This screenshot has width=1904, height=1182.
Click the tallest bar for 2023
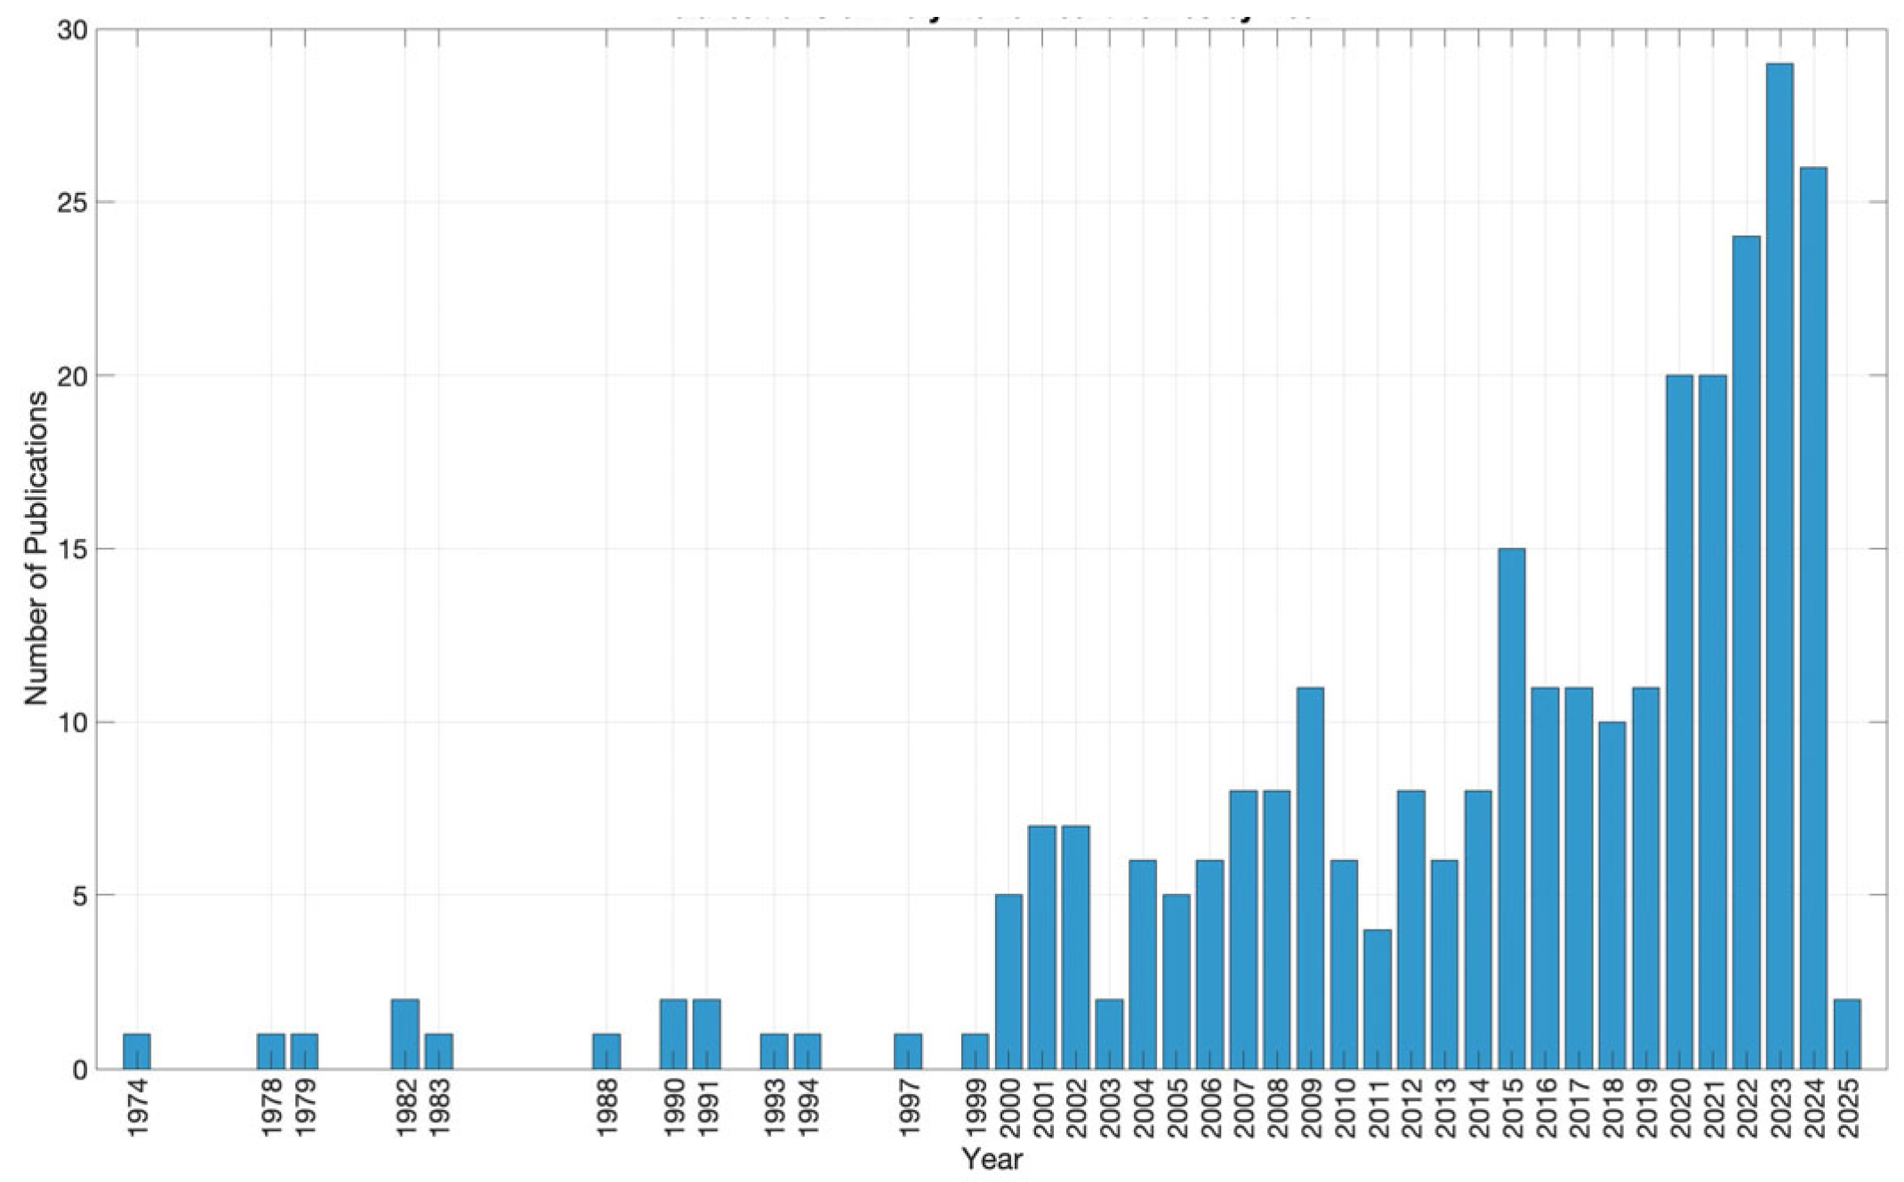pos(1779,566)
